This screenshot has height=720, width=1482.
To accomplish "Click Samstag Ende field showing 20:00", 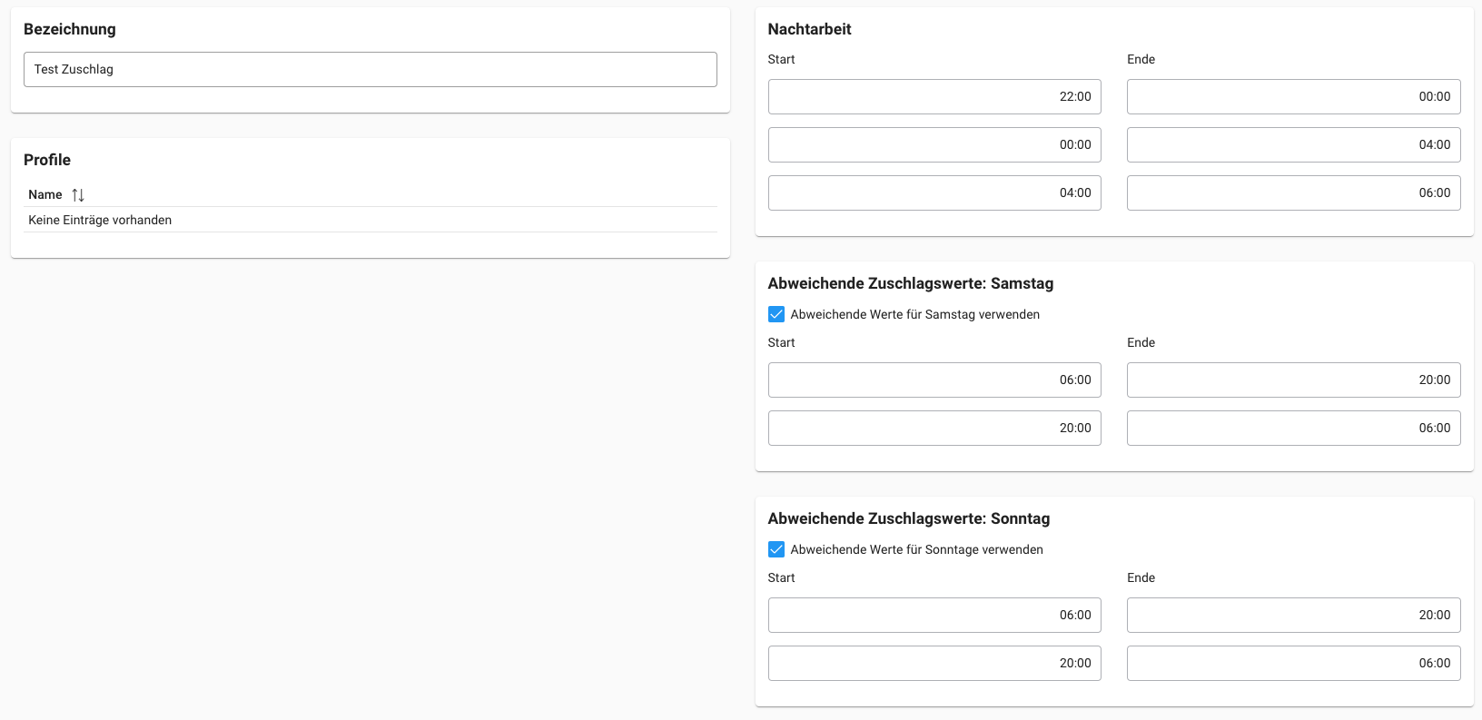I will point(1293,380).
